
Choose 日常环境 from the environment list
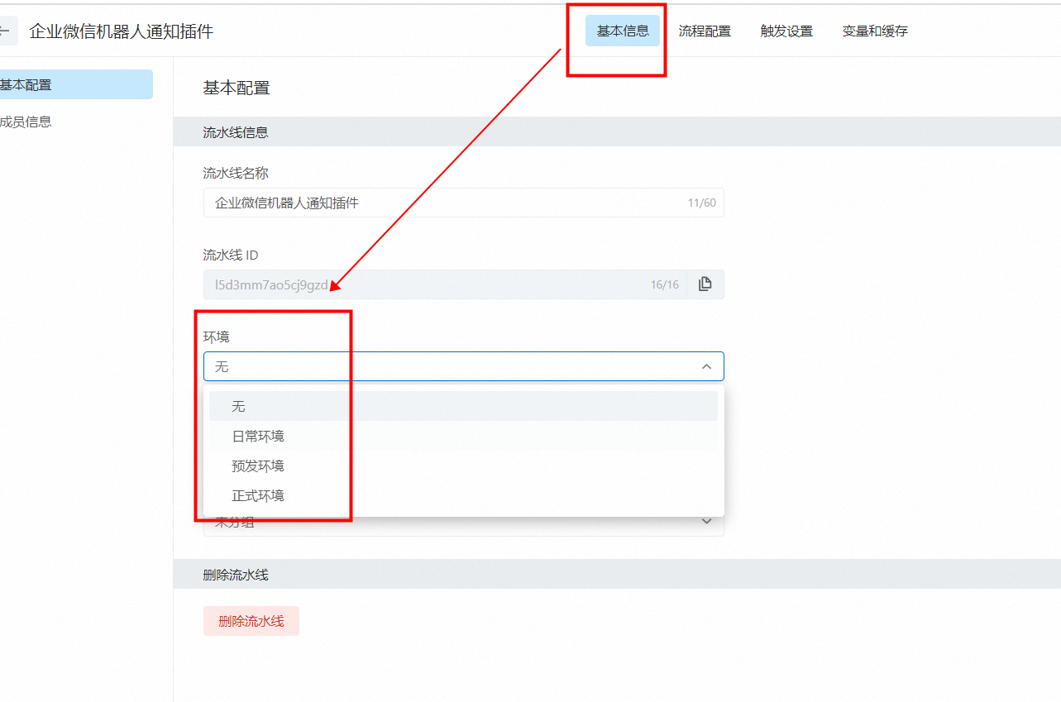pos(463,437)
